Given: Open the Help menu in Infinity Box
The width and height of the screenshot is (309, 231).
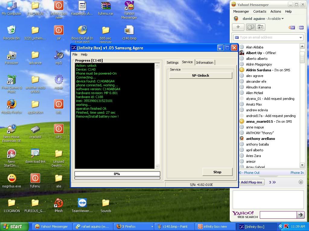Looking at the screenshot, I should point(84,54).
